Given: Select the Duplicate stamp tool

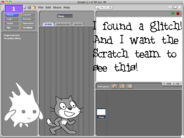Looking at the screenshot, I should (x=98, y=8).
